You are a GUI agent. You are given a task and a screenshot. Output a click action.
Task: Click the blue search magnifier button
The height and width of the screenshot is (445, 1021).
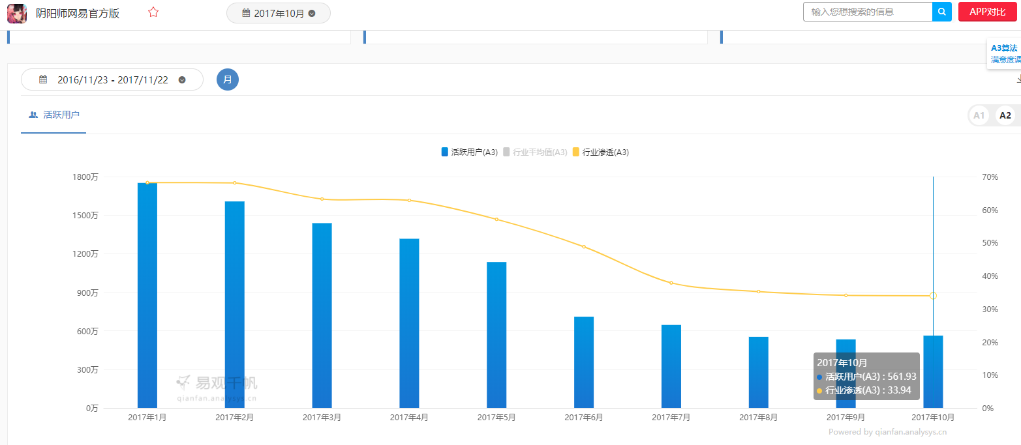click(x=942, y=12)
